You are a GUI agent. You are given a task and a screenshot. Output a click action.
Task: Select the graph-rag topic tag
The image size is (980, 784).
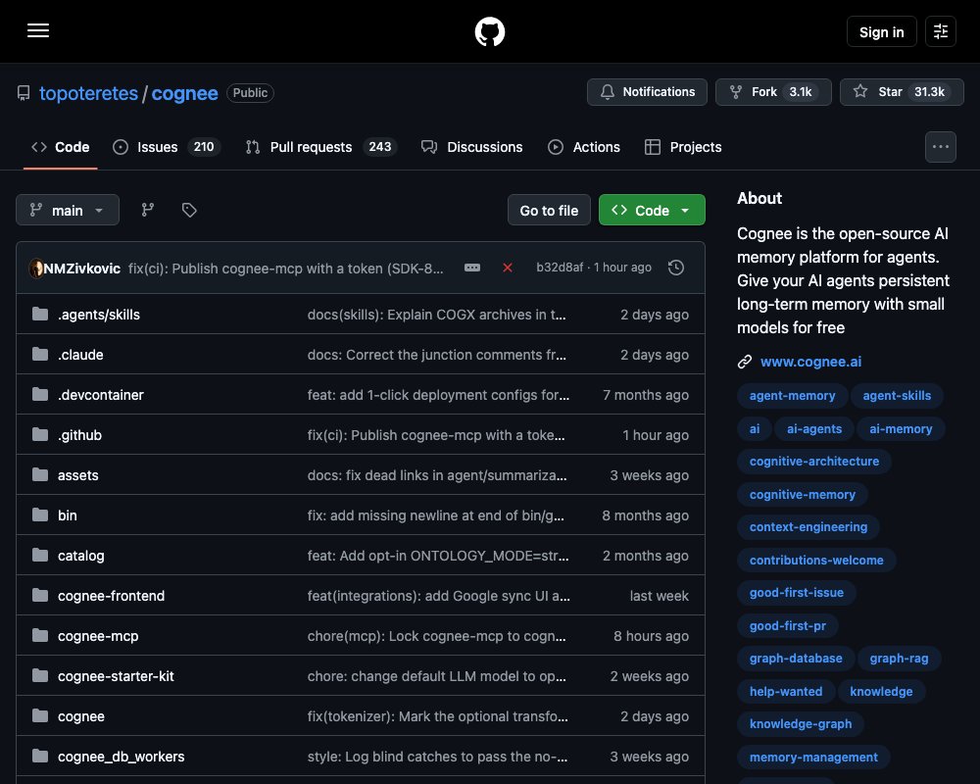tap(899, 659)
